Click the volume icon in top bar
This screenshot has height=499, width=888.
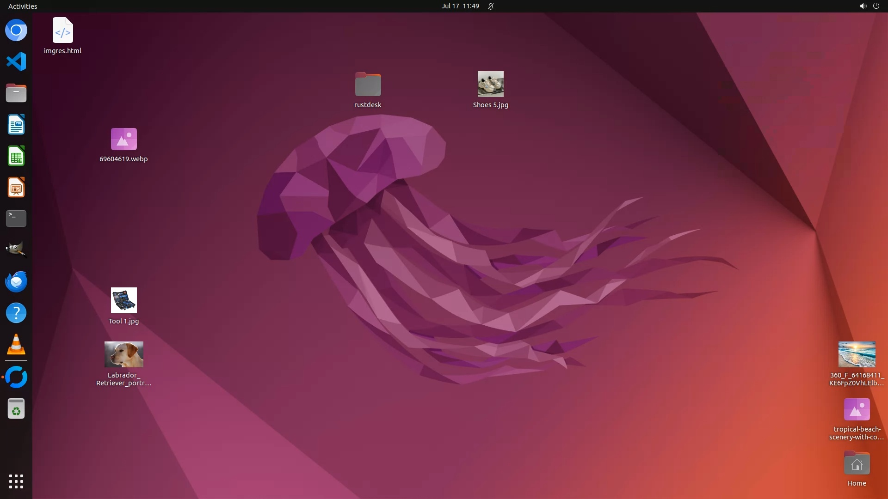coord(863,6)
